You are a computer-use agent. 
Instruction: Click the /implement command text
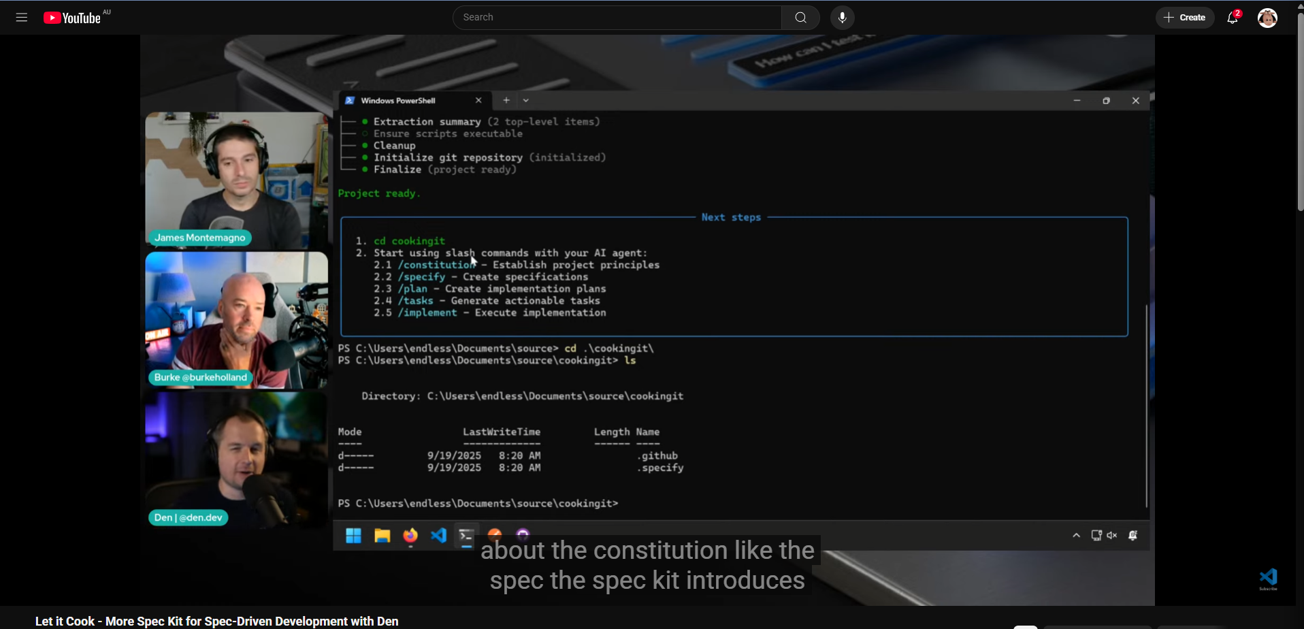coord(427,312)
